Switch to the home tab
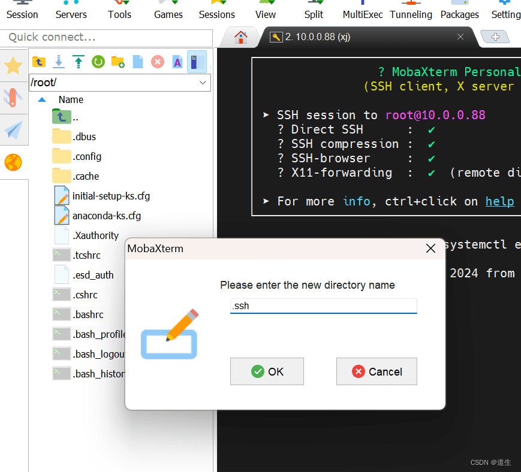Image resolution: width=521 pixels, height=472 pixels. [x=241, y=37]
